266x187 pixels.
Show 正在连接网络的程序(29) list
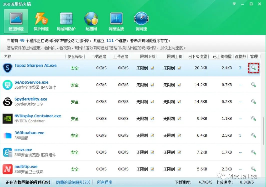[28, 182]
